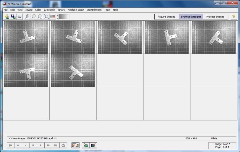Select the Browse Images button
The height and width of the screenshot is (152, 240).
point(191,17)
